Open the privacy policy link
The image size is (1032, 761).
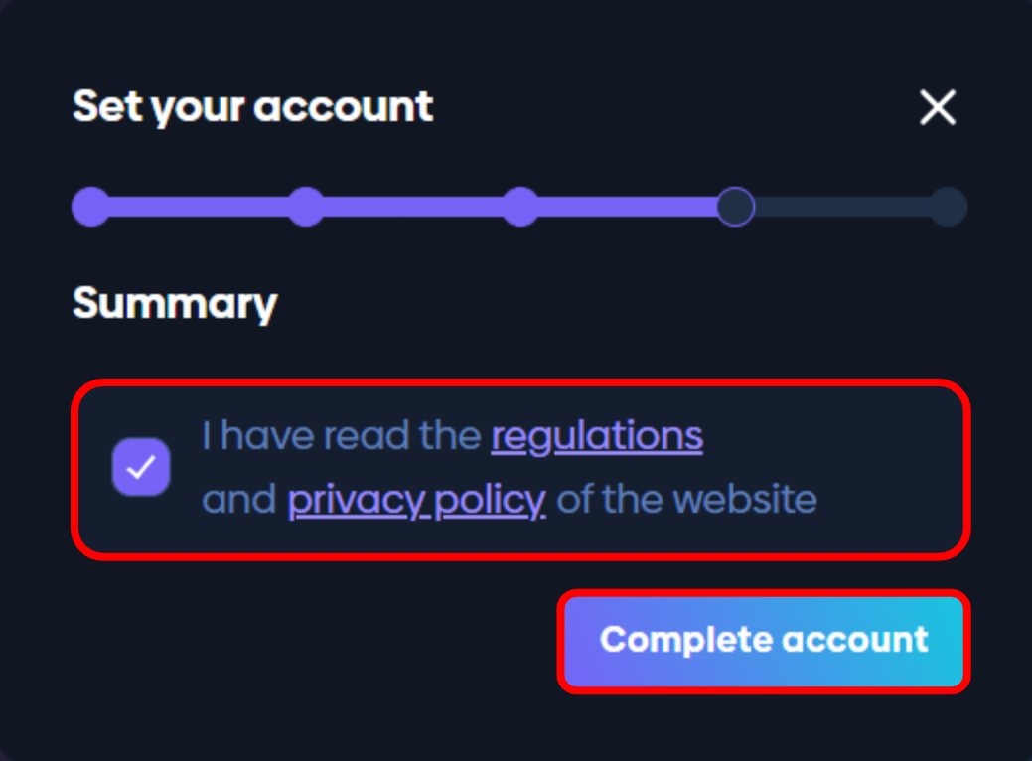click(x=416, y=499)
